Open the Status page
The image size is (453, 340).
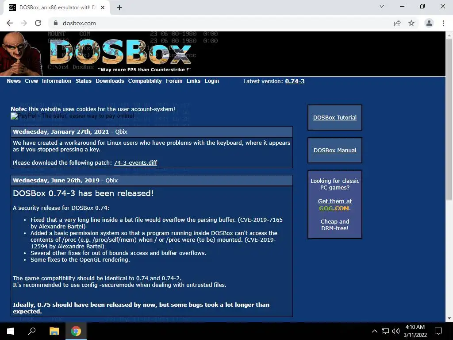coord(84,81)
